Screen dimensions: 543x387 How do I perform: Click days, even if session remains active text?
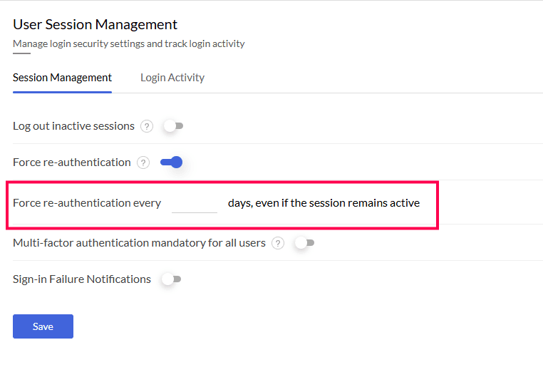(x=324, y=203)
